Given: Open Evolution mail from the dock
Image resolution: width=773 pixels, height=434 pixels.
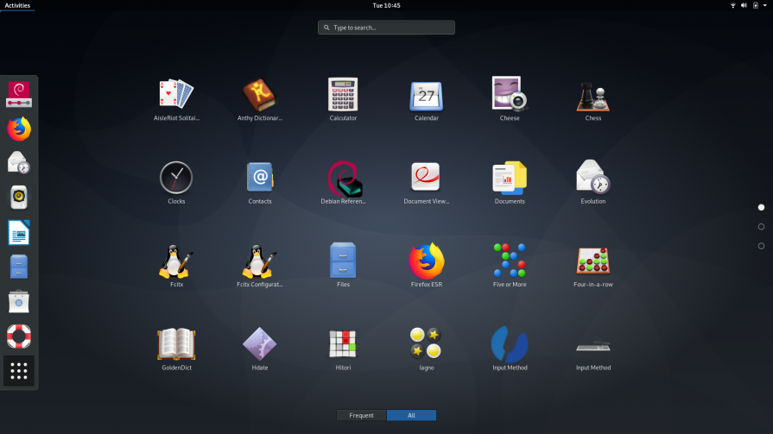Looking at the screenshot, I should point(19,163).
